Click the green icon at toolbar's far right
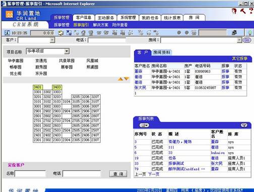The width and height of the screenshot is (254, 192). [250, 32]
